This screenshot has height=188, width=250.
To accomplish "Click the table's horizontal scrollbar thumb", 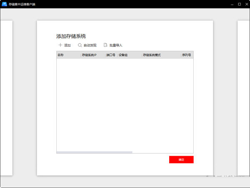I will (95, 152).
